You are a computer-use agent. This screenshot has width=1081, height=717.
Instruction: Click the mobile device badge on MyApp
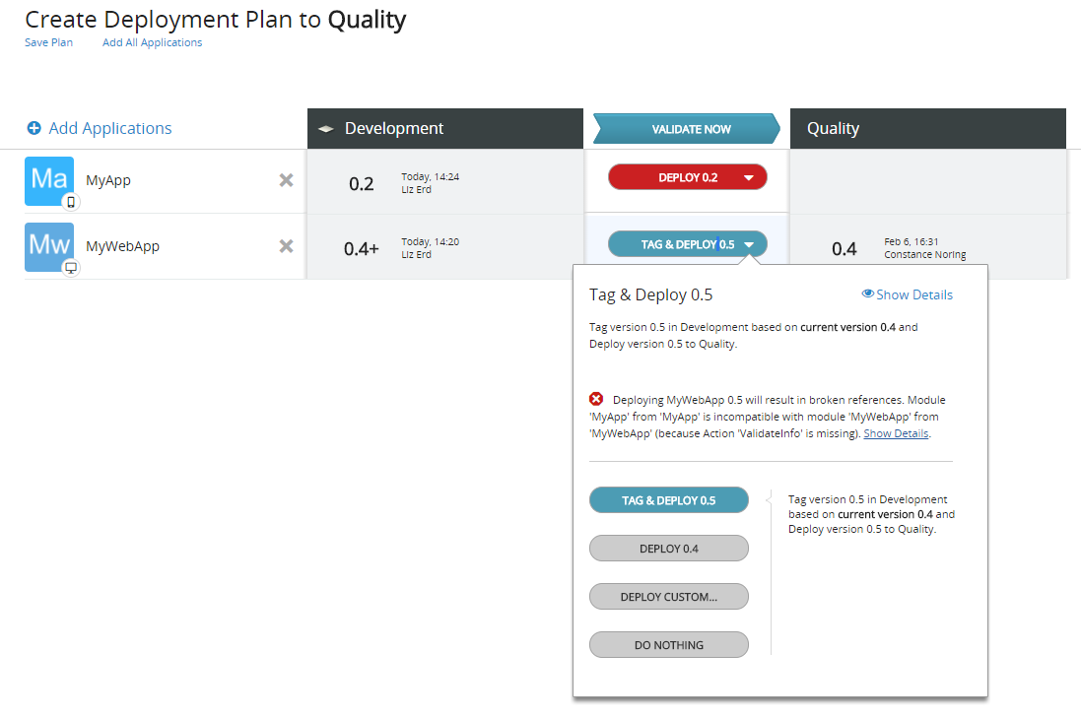[69, 202]
